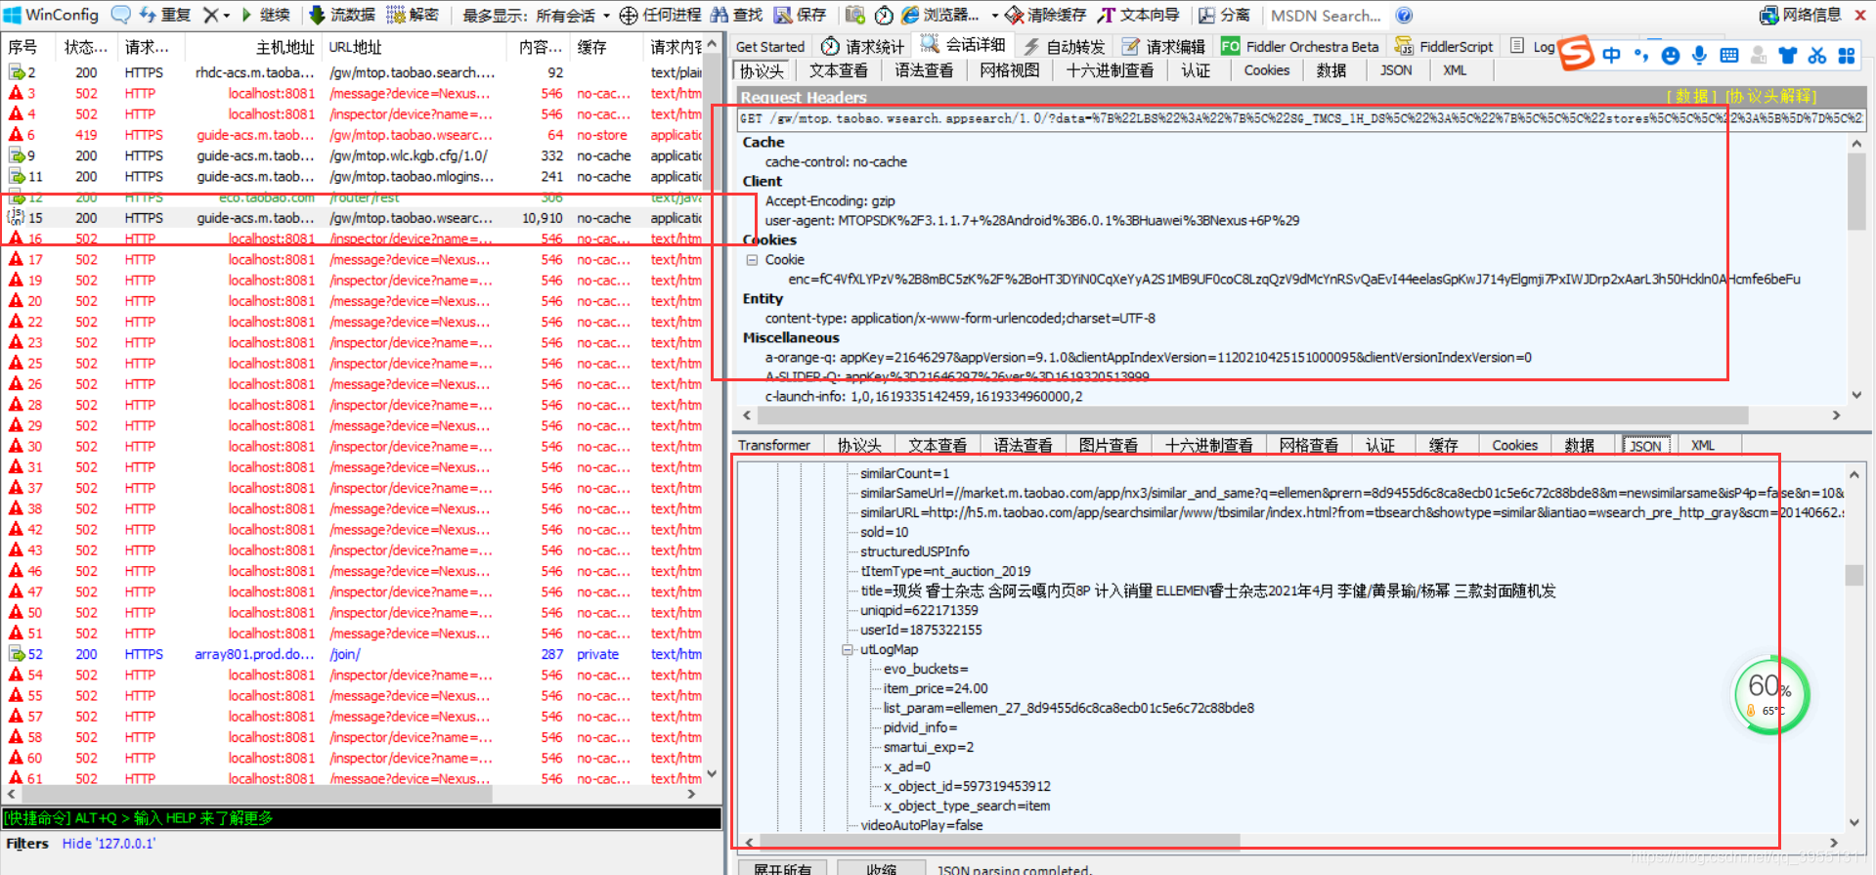Image resolution: width=1876 pixels, height=875 pixels.
Task: Click the [协议头解释] header definitions link
Action: 1770,96
